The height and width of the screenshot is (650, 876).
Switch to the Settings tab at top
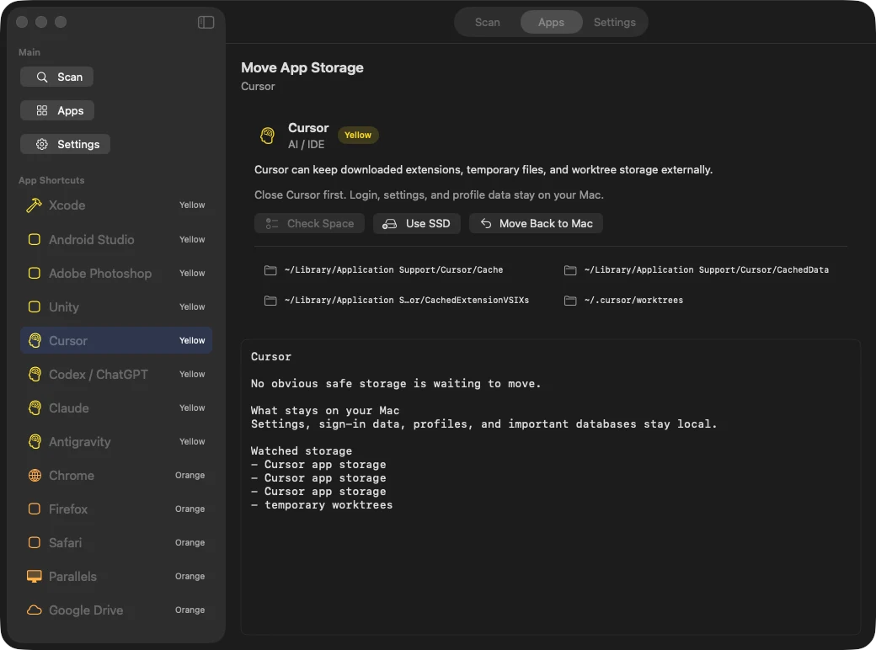615,23
